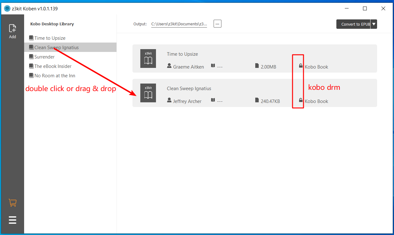Click file size icon next to 2.00MB
Screen dimensions: 394x235
pos(257,66)
